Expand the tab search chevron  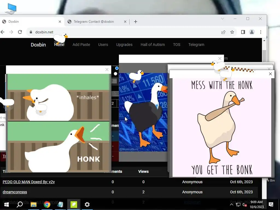[223, 19]
